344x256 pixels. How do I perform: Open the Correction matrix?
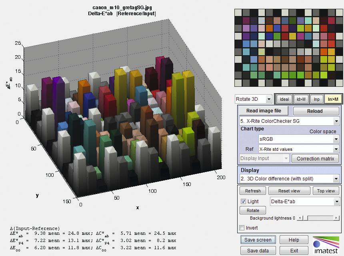(x=315, y=159)
